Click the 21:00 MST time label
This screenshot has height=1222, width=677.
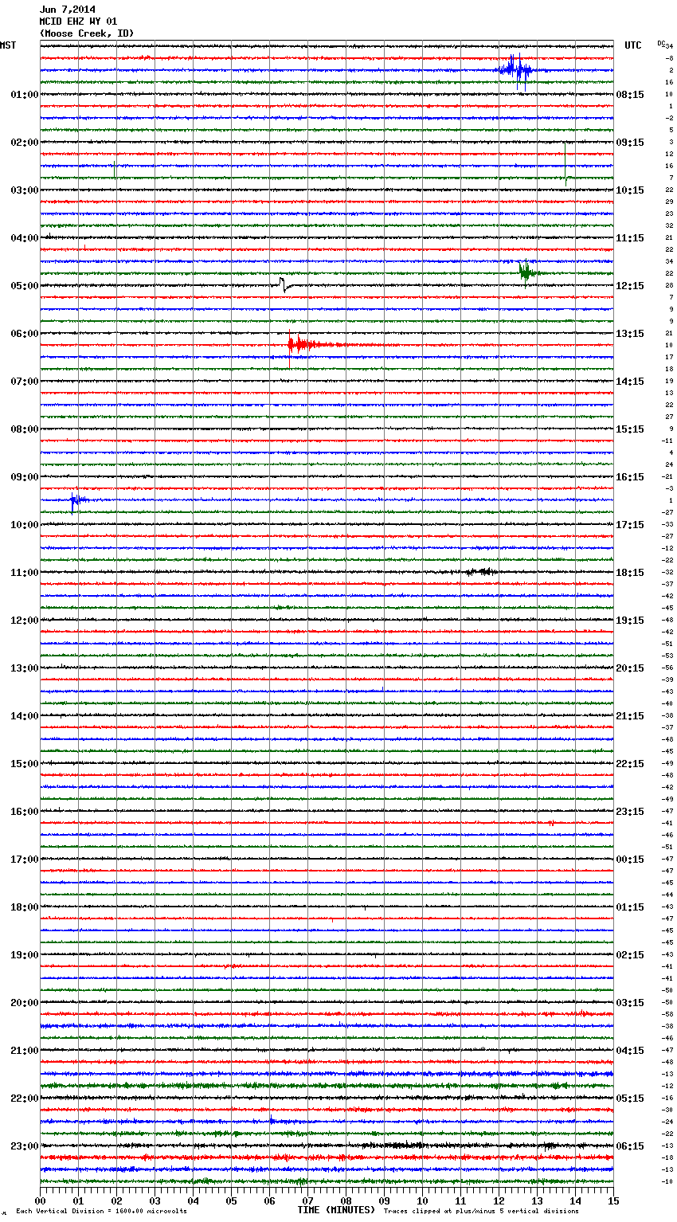click(x=25, y=1051)
